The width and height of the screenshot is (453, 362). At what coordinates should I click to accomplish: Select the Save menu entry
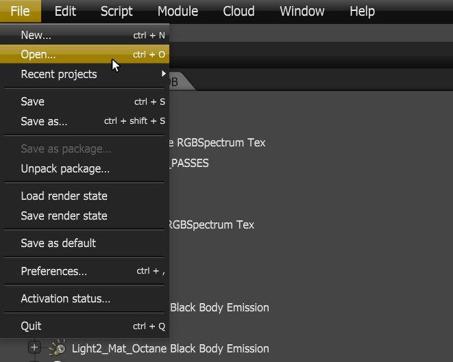[85, 101]
